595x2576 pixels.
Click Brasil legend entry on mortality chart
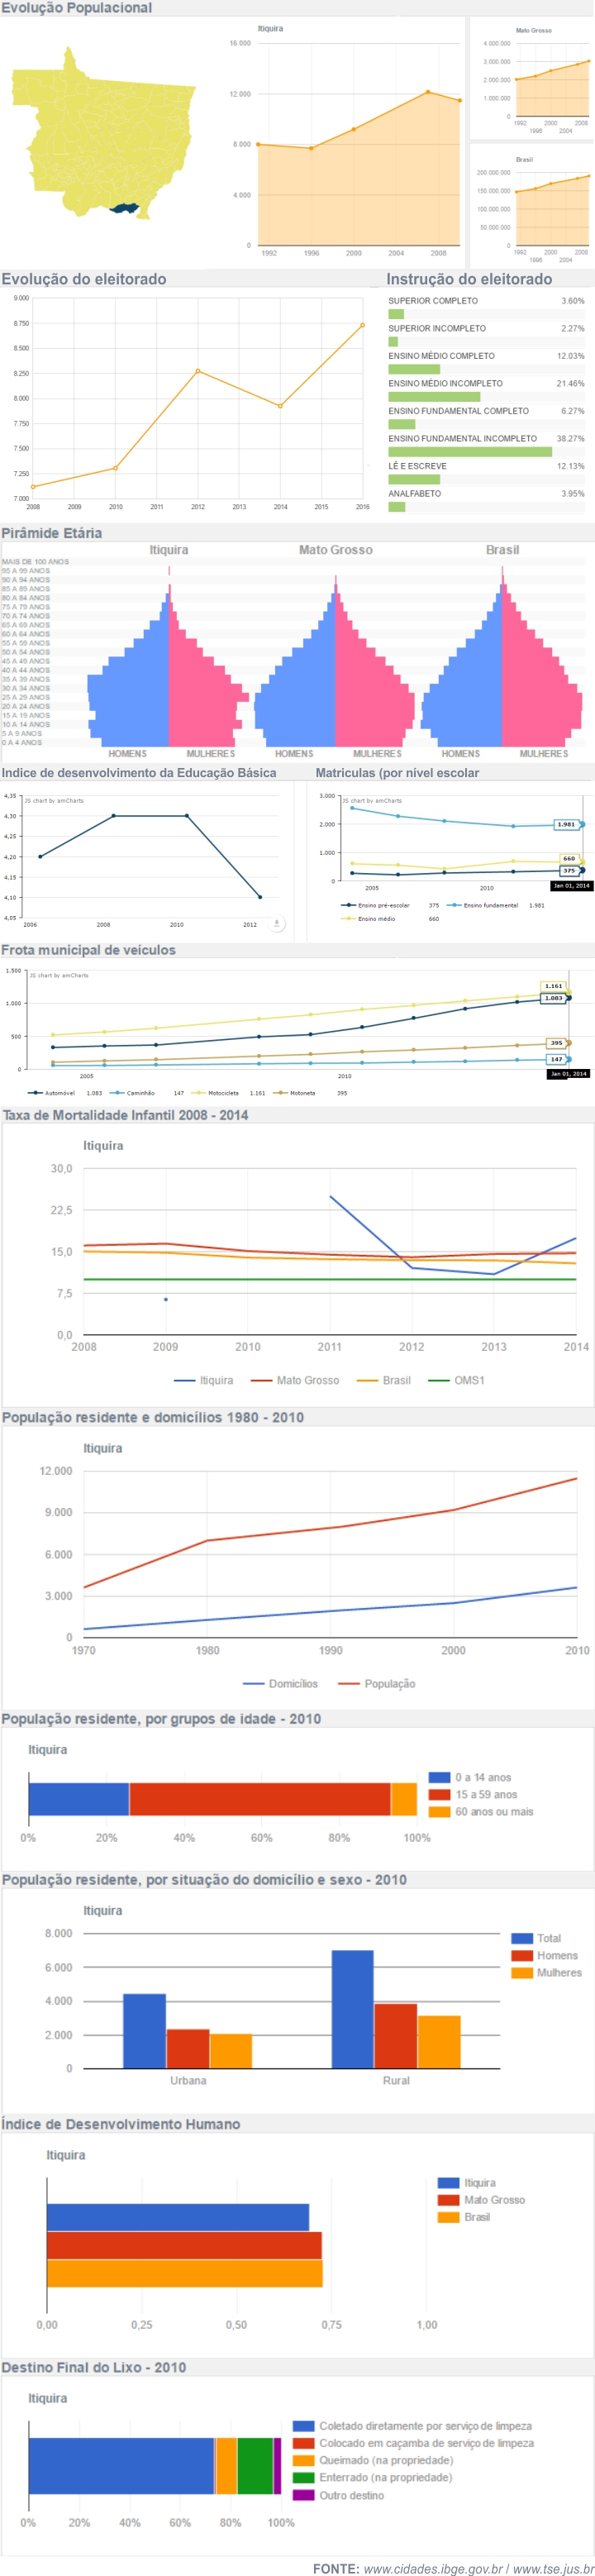[383, 1380]
